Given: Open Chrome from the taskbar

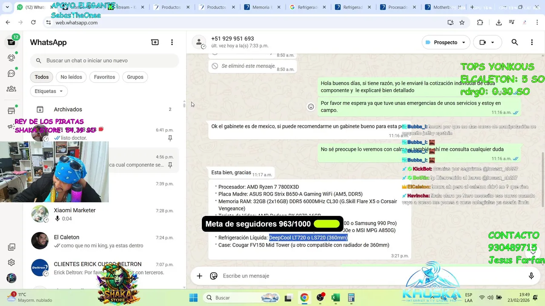Looking at the screenshot, I should click(304, 297).
